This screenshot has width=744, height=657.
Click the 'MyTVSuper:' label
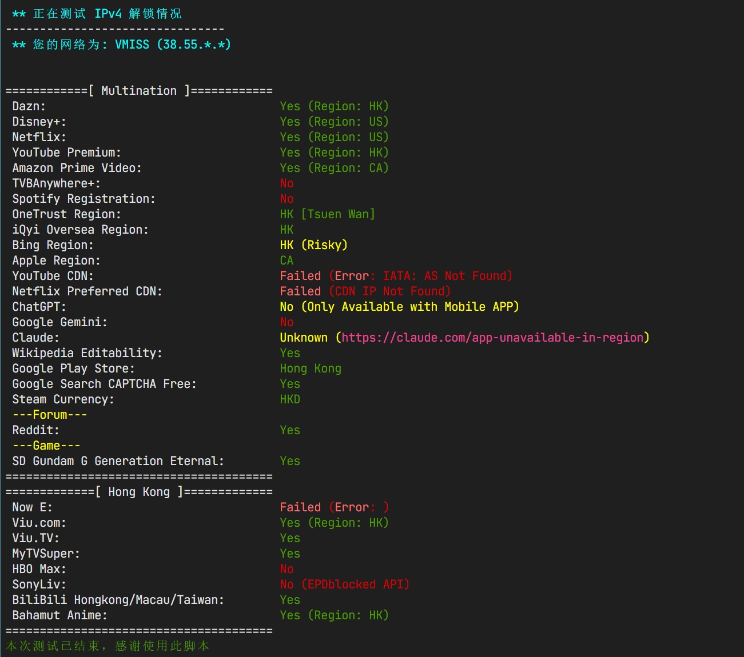pyautogui.click(x=46, y=554)
